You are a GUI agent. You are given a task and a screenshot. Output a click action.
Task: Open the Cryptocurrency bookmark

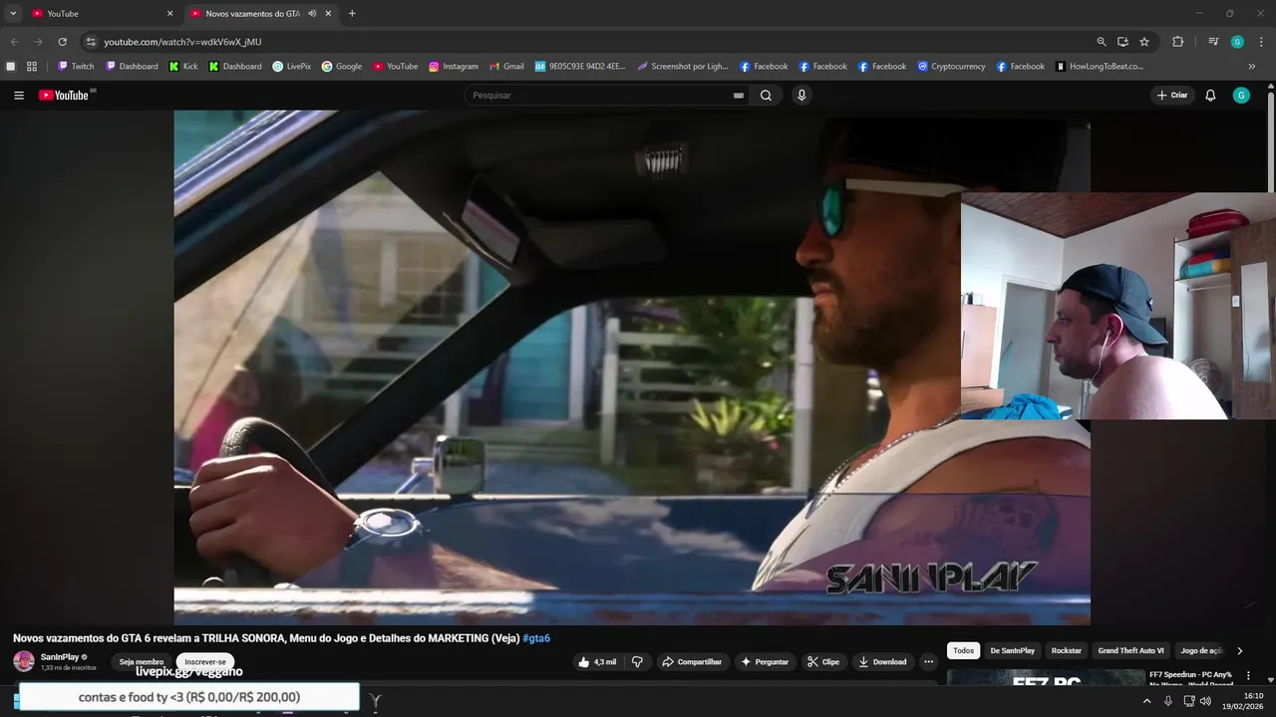(951, 67)
